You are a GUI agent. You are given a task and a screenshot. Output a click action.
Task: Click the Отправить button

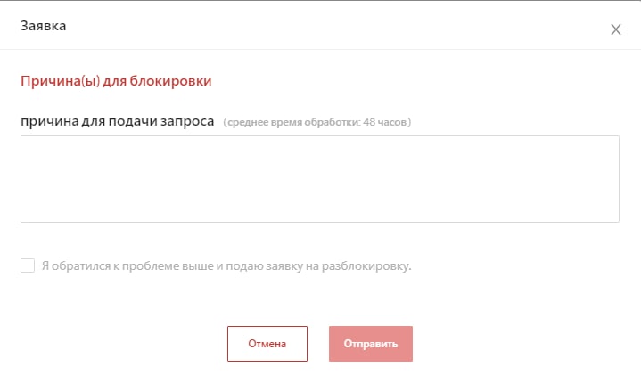pyautogui.click(x=371, y=344)
